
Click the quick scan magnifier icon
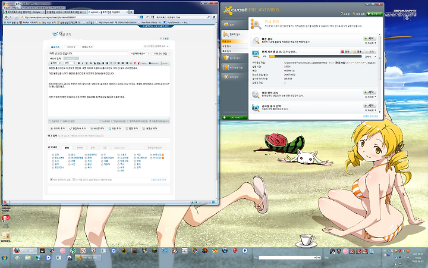coord(256,40)
